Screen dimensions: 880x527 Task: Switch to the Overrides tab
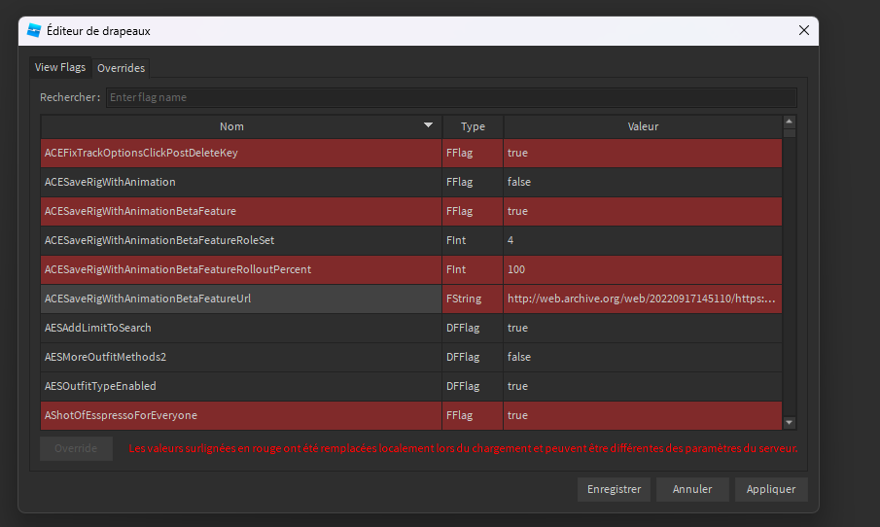(x=122, y=68)
